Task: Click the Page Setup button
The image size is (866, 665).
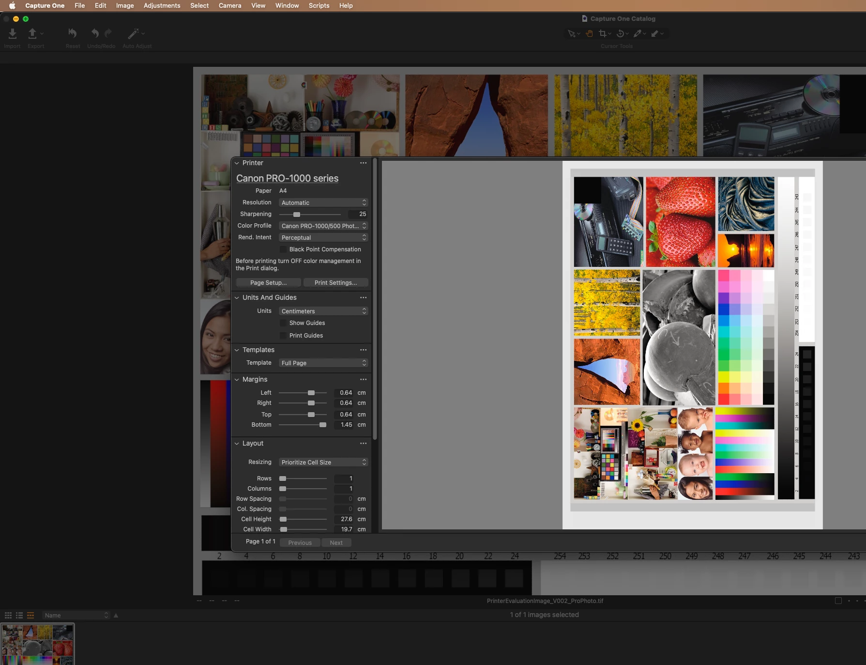Action: (x=269, y=283)
